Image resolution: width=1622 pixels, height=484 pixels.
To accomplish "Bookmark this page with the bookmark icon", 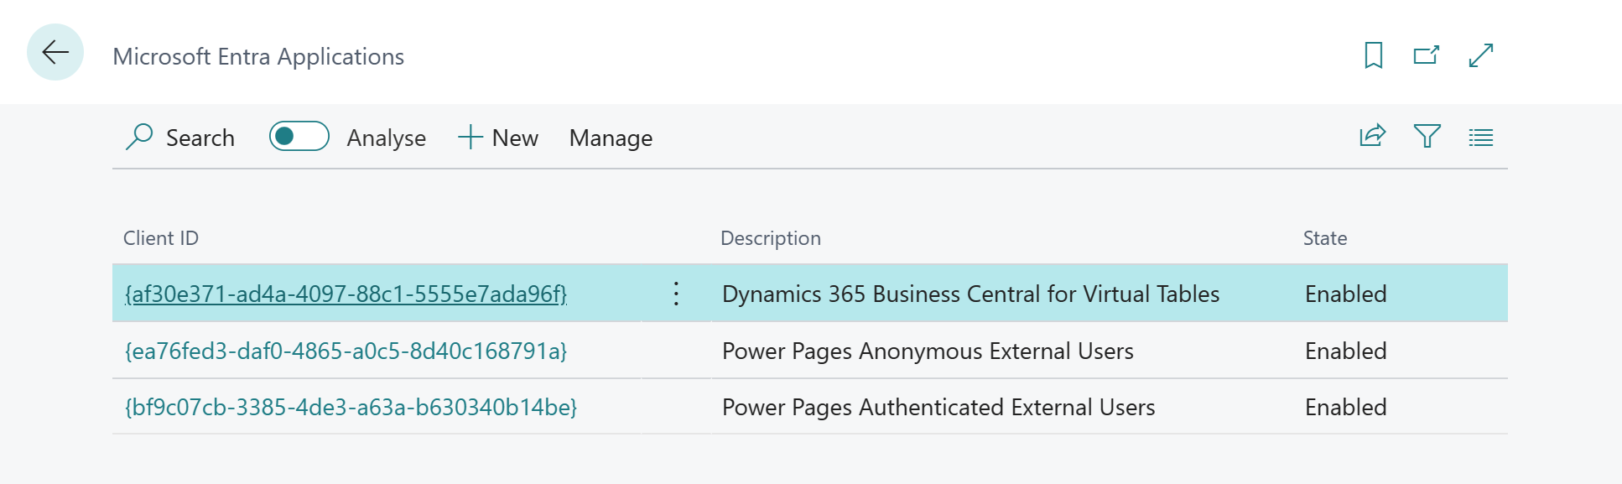I will coord(1374,55).
